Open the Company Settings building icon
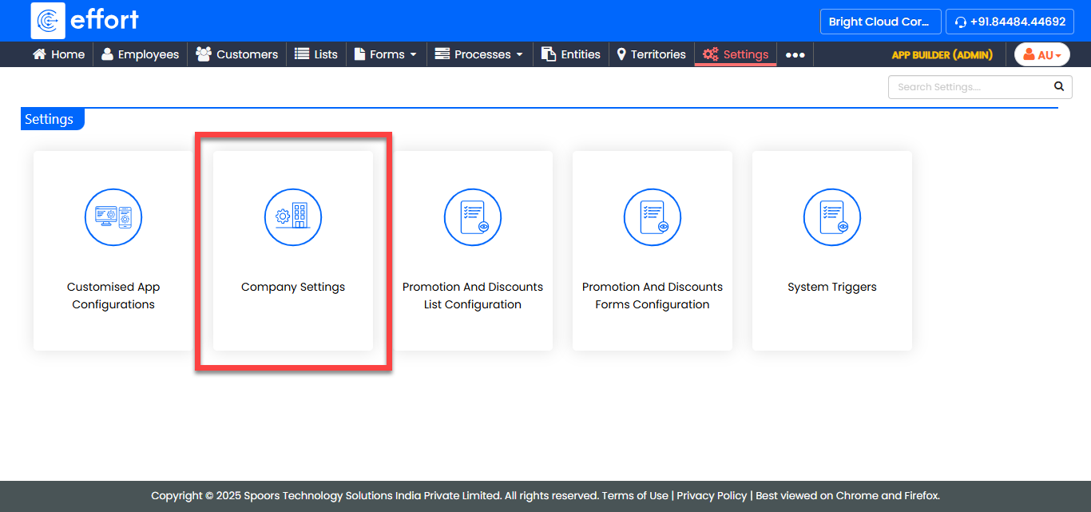 click(x=293, y=217)
